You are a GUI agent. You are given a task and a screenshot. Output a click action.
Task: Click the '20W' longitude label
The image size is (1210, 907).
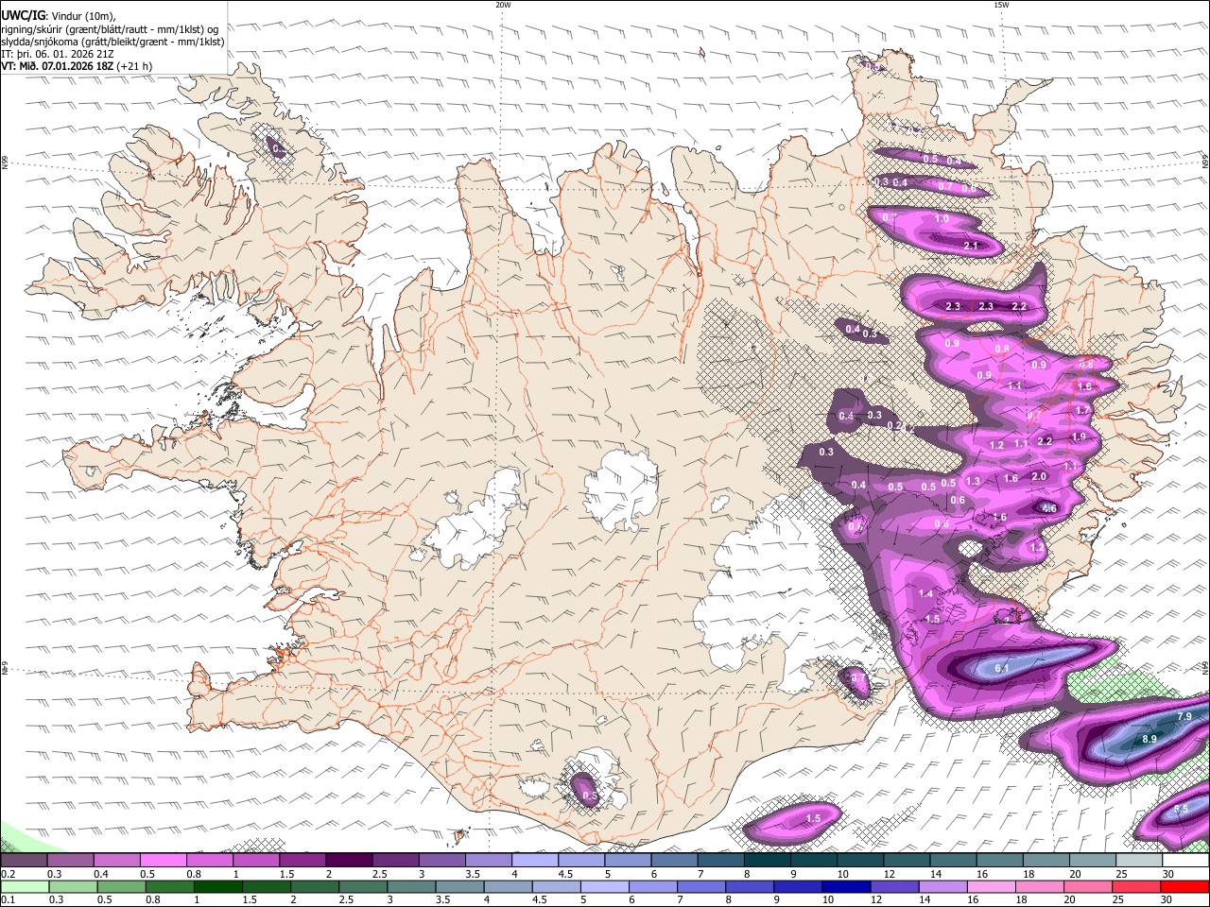click(503, 5)
